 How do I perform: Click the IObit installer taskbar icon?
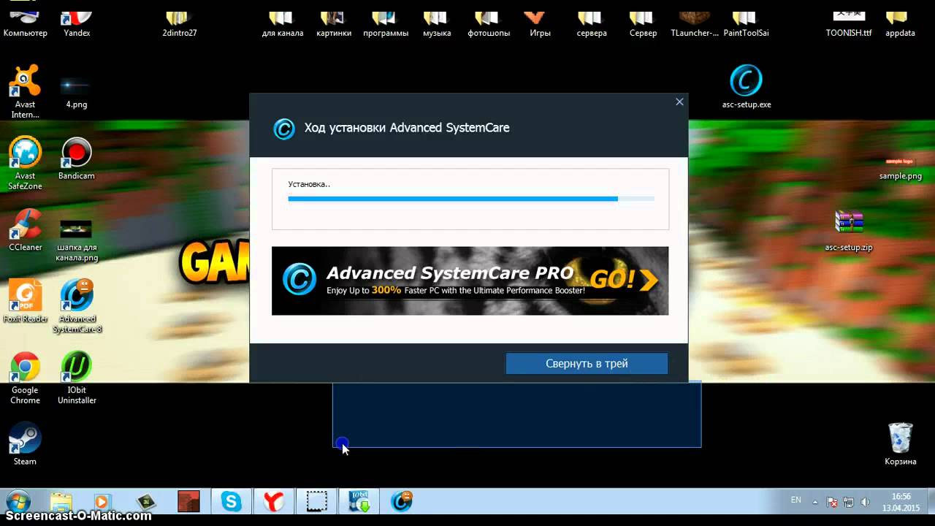tap(359, 502)
